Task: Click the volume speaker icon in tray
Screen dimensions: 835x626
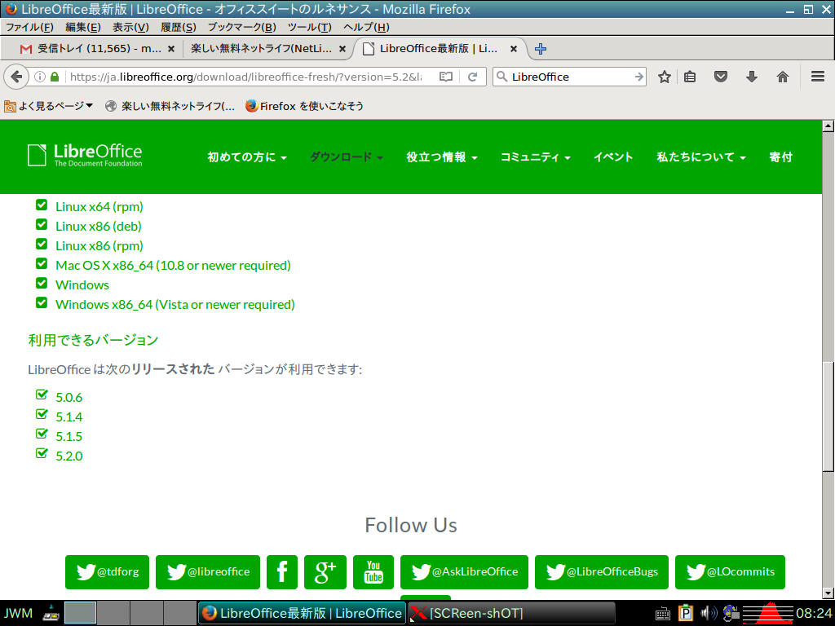Action: point(709,613)
